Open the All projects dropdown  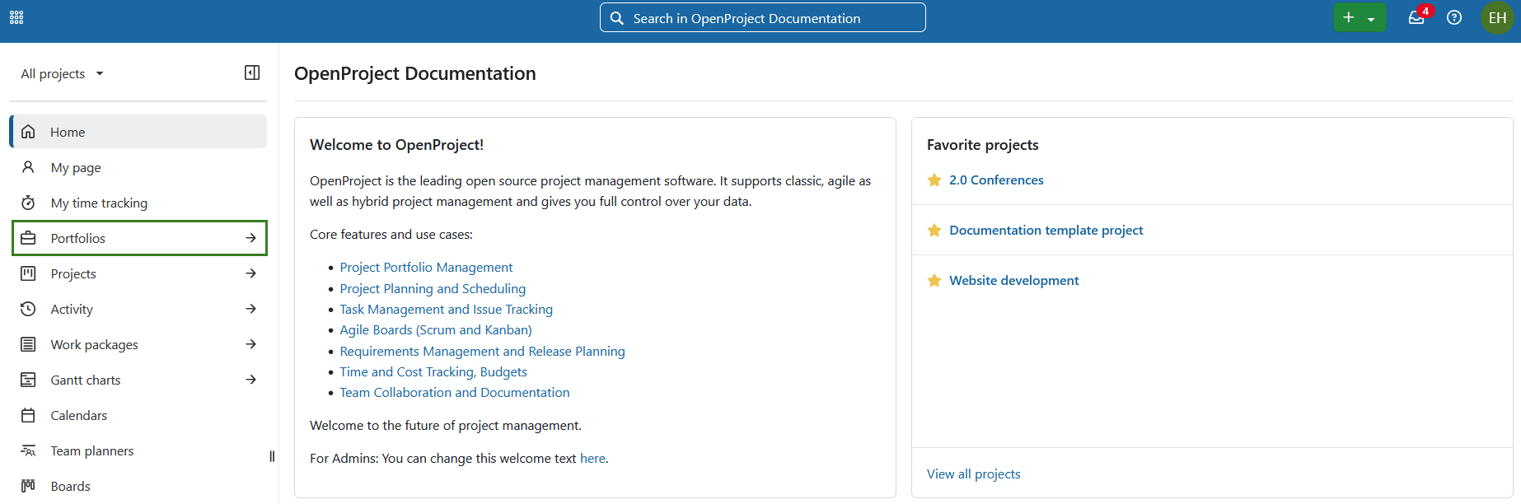pyautogui.click(x=63, y=73)
